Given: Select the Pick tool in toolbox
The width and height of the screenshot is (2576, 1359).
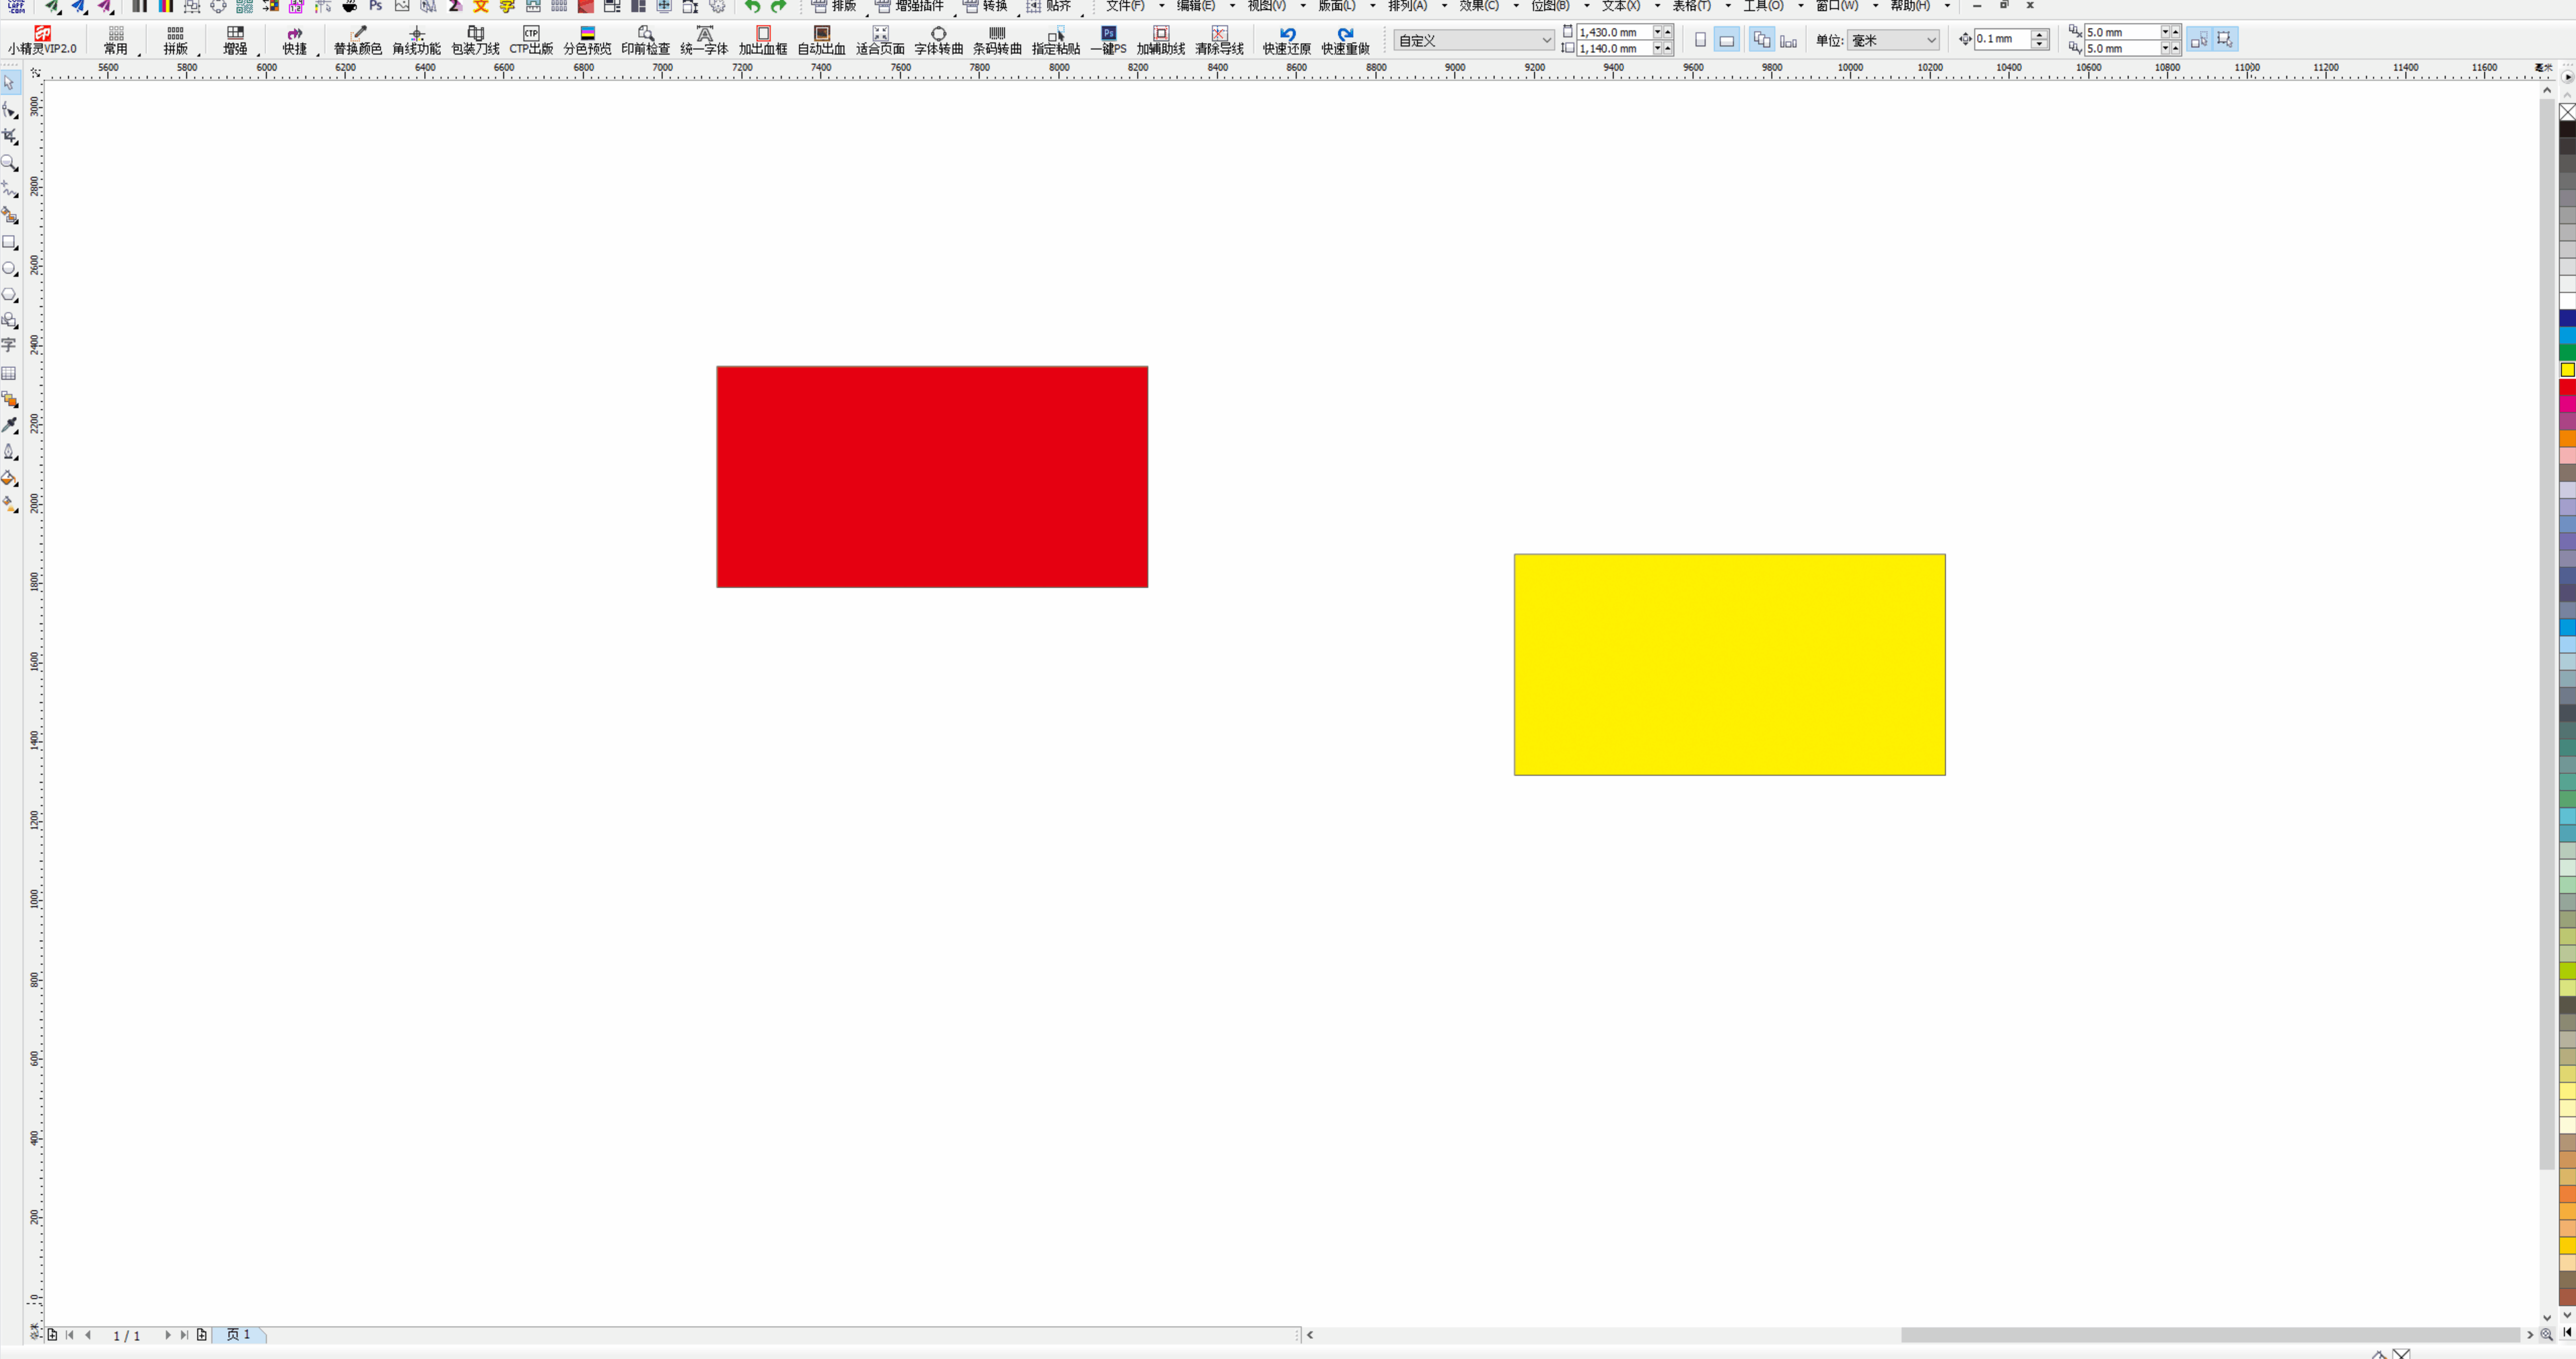Looking at the screenshot, I should click(x=9, y=83).
